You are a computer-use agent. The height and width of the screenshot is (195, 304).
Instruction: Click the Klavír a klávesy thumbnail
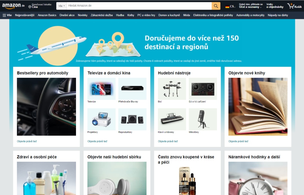click(x=172, y=119)
